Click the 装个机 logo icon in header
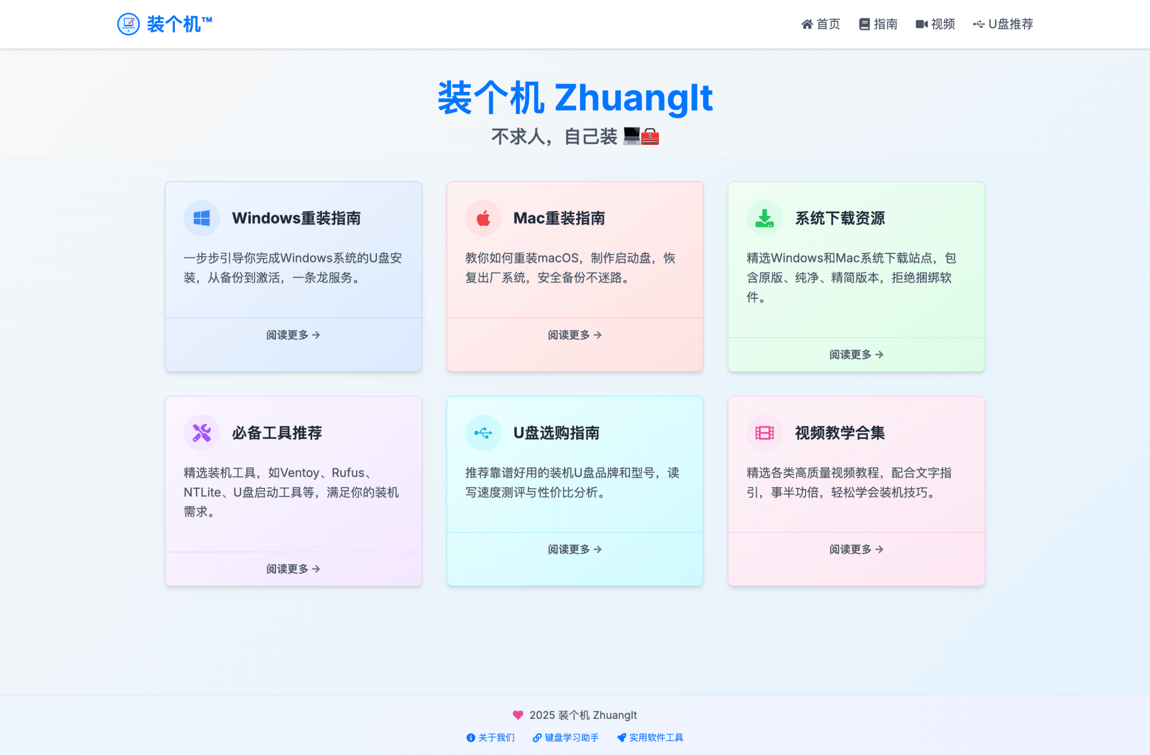Viewport: 1150px width, 755px height. click(x=128, y=24)
